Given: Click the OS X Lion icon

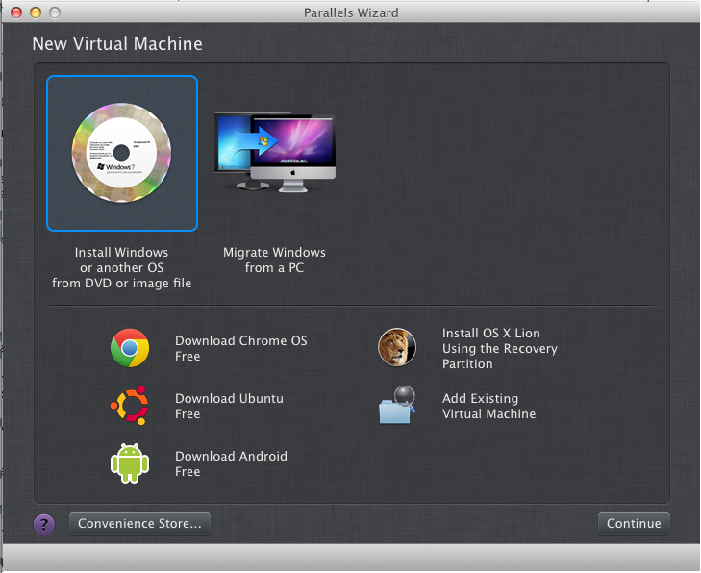Looking at the screenshot, I should pos(397,347).
